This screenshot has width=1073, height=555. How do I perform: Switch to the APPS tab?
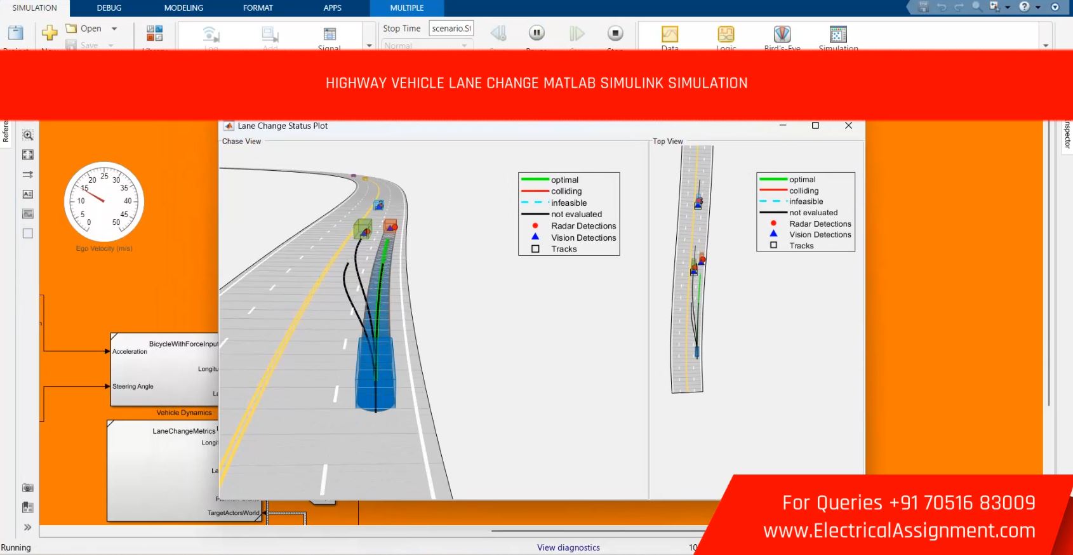(x=332, y=8)
